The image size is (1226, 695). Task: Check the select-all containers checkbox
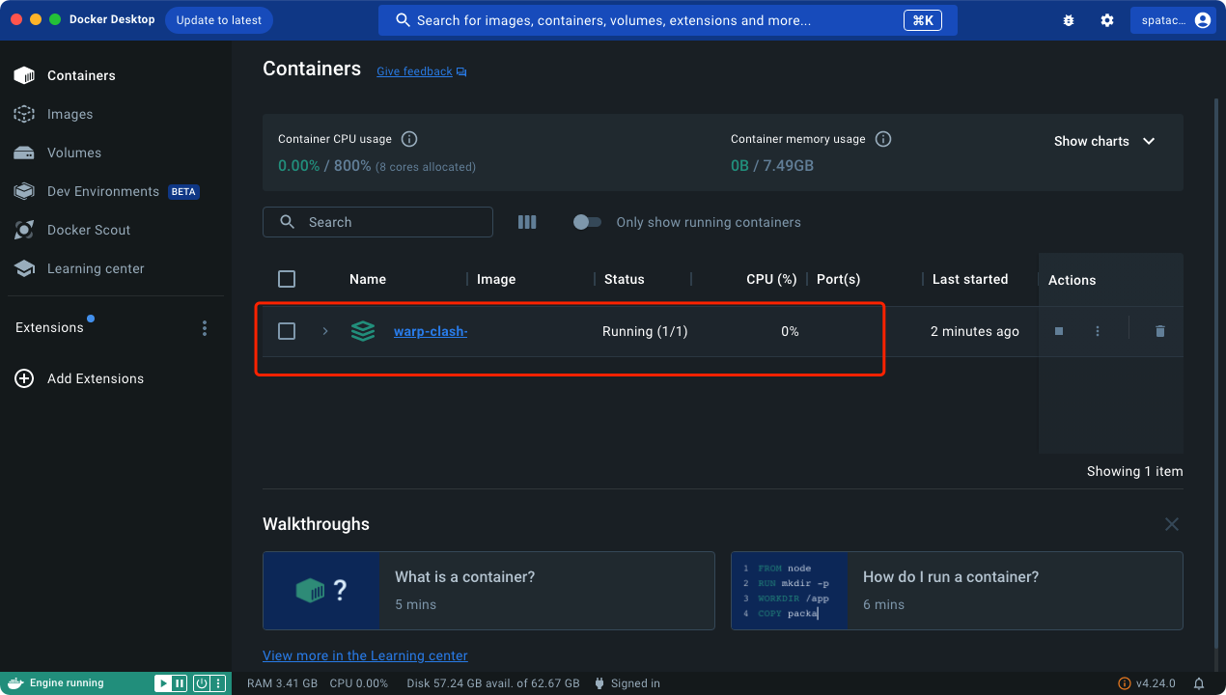pyautogui.click(x=287, y=279)
